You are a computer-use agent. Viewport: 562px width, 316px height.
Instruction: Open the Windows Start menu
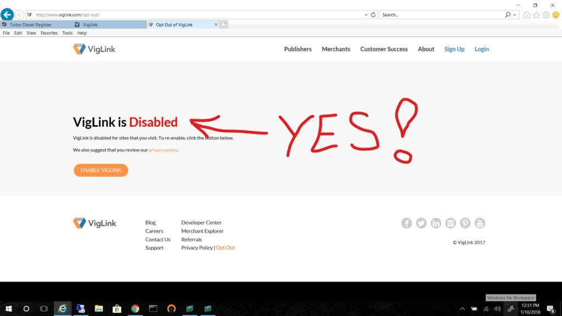9,308
